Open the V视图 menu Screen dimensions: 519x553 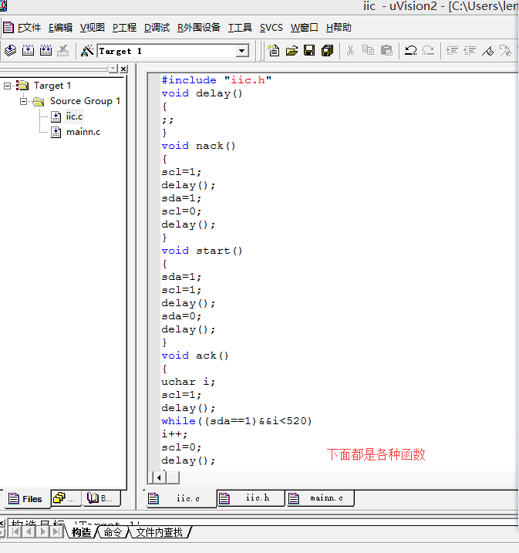[93, 28]
